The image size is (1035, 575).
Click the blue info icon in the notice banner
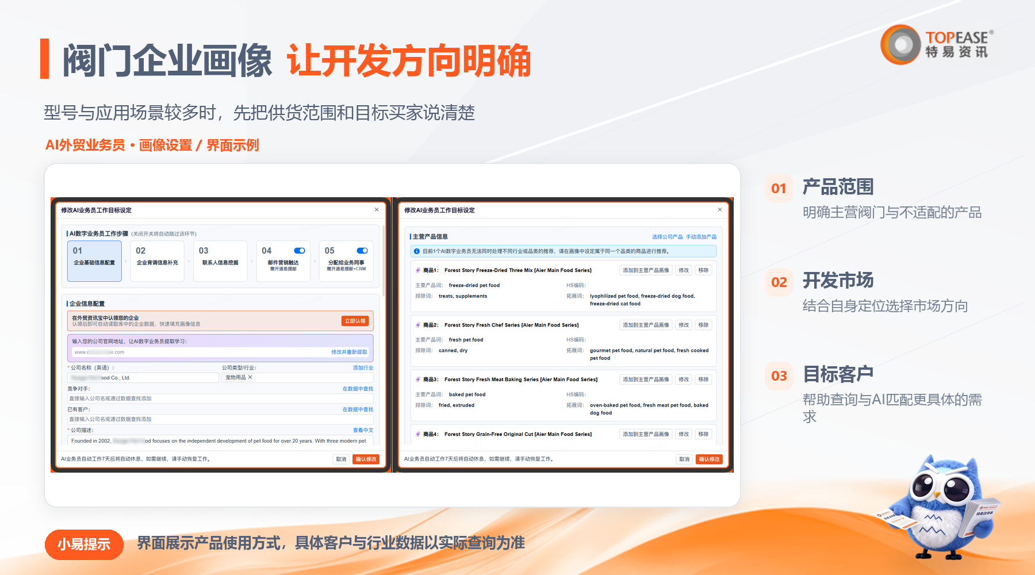click(417, 251)
